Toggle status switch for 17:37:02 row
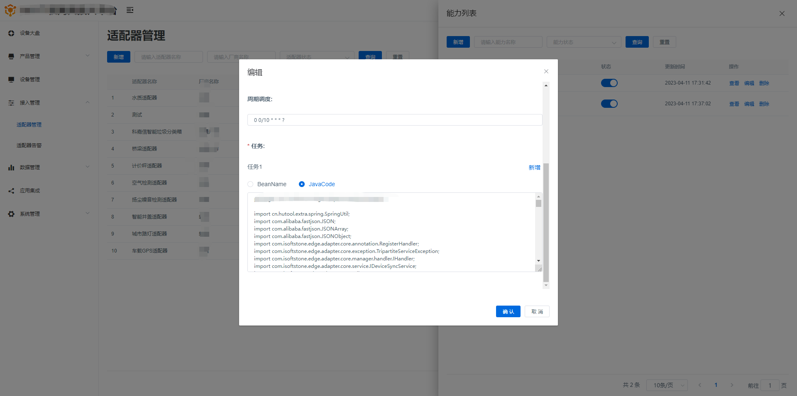This screenshot has width=797, height=396. [609, 104]
